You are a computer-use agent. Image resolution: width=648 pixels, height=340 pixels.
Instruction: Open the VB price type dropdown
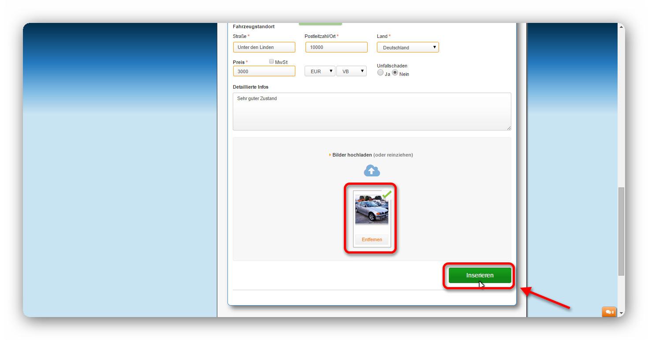[x=351, y=71]
